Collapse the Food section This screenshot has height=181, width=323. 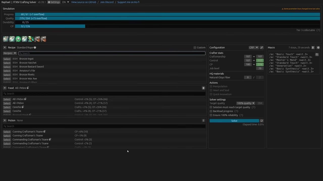pos(5,88)
